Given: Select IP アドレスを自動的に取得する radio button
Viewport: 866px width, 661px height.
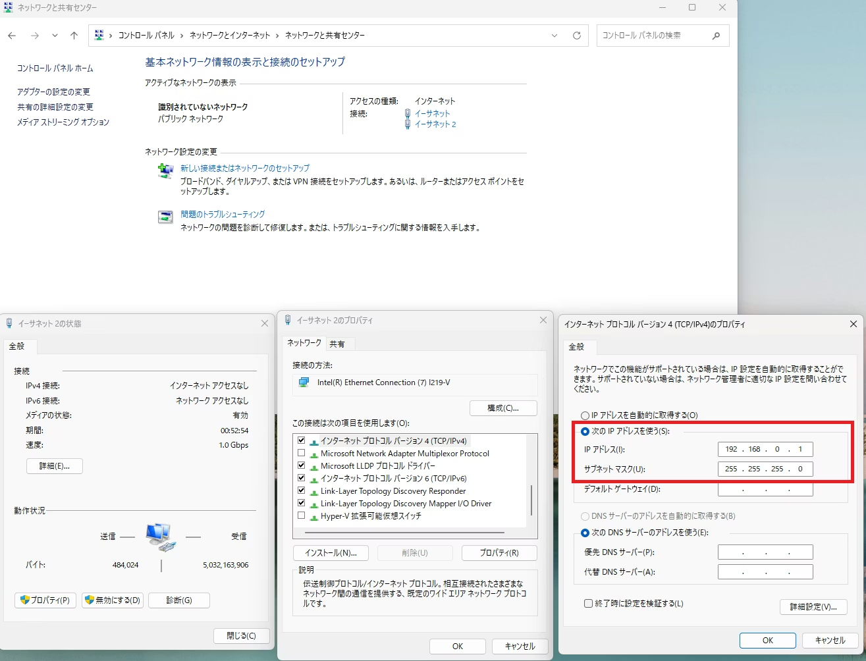Looking at the screenshot, I should click(x=585, y=415).
